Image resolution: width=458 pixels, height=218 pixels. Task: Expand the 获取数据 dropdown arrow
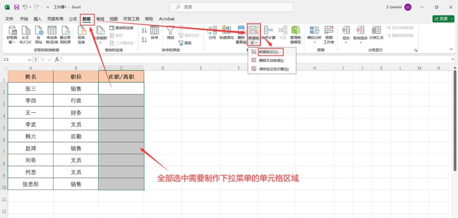coord(14,42)
